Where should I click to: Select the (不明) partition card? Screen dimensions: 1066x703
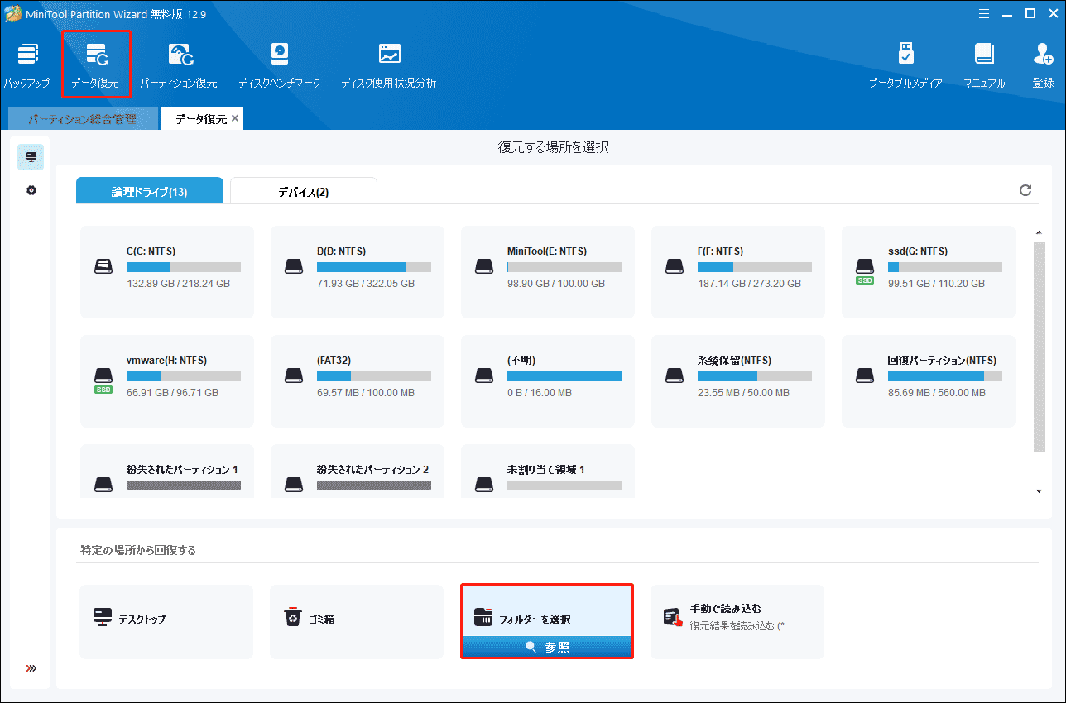(x=548, y=381)
